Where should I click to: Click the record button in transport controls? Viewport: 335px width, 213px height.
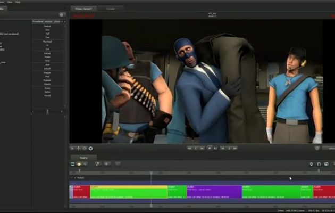[x=210, y=148]
